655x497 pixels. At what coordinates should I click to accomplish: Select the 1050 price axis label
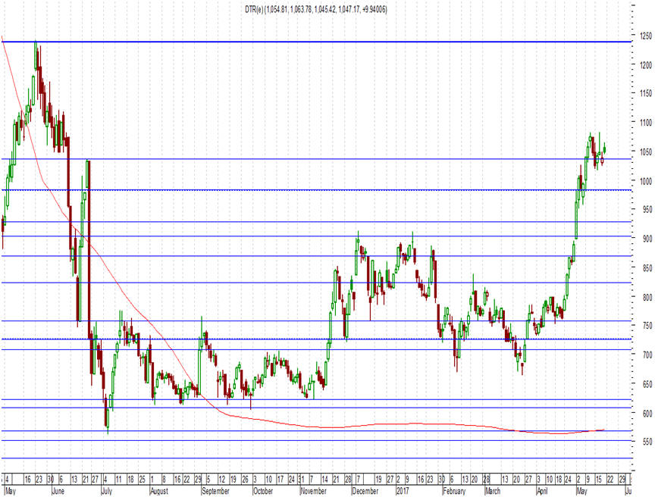click(646, 152)
